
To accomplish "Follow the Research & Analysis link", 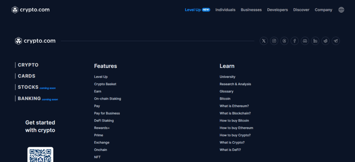I will click(x=235, y=84).
